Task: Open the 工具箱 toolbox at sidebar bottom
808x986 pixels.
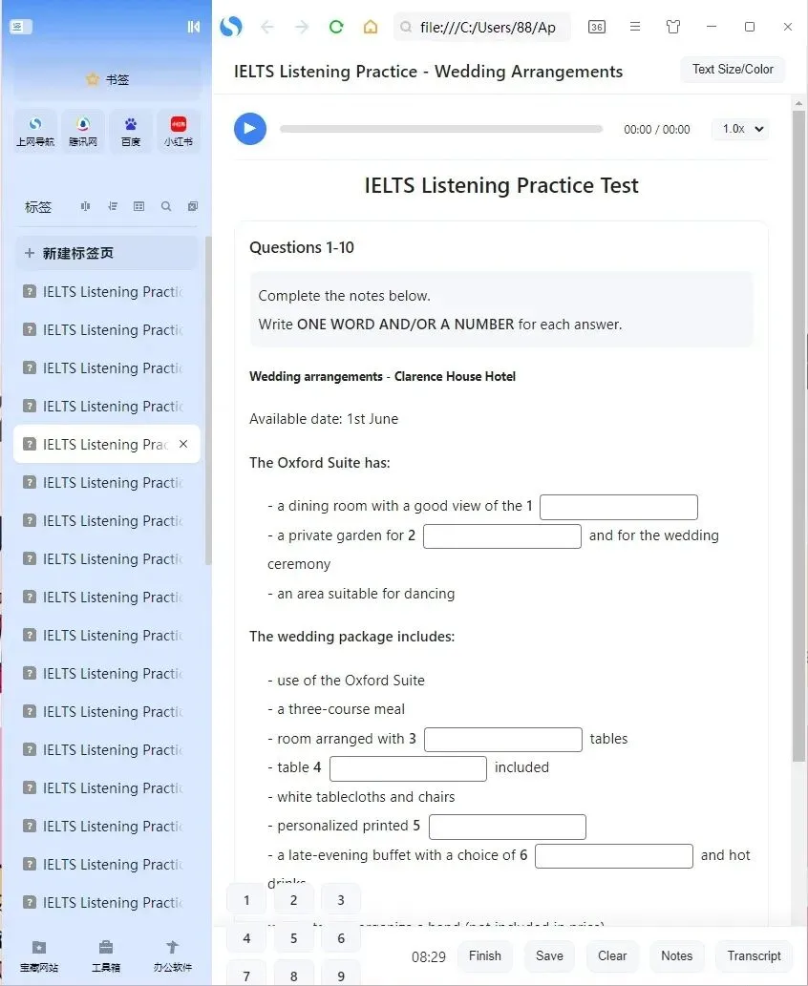Action: (x=105, y=955)
